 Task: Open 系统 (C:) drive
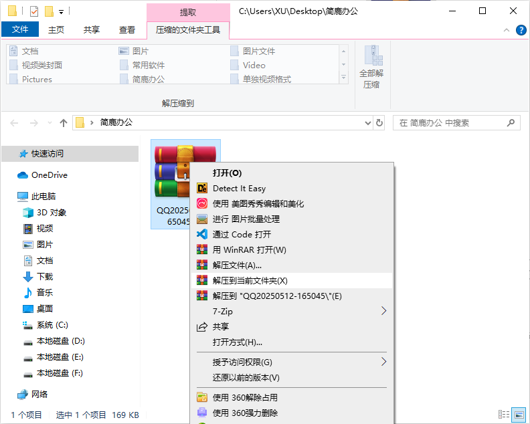click(x=46, y=325)
